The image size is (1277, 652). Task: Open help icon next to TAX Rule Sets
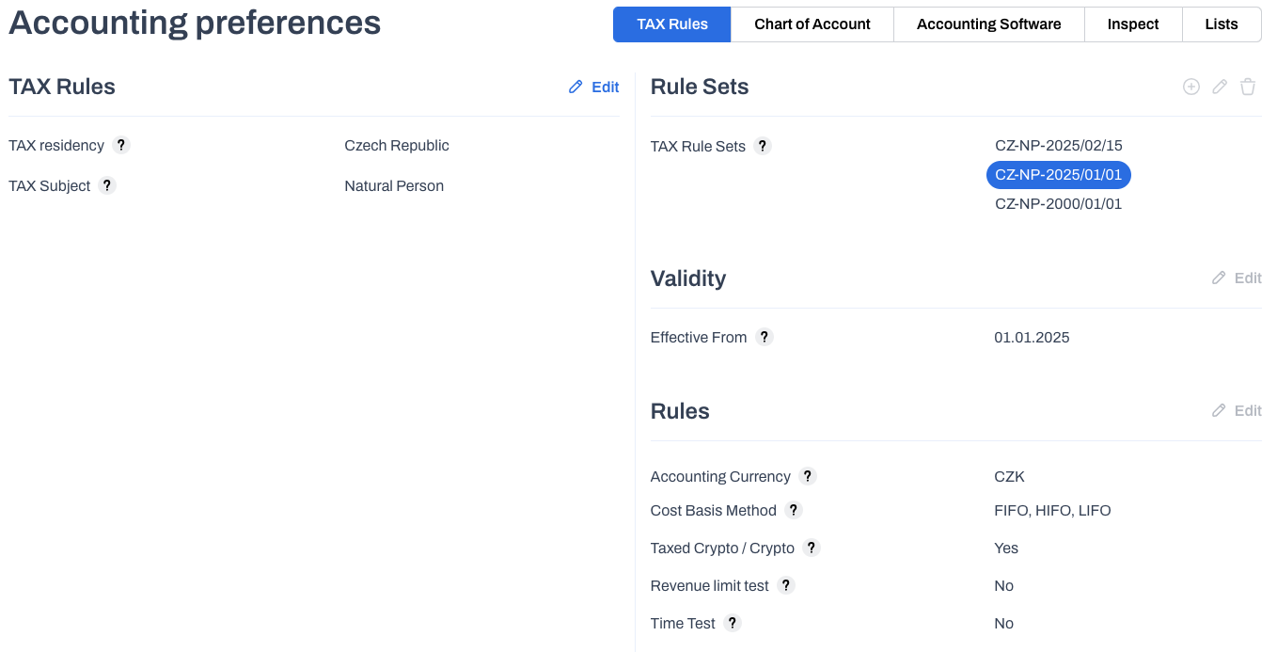click(x=763, y=146)
